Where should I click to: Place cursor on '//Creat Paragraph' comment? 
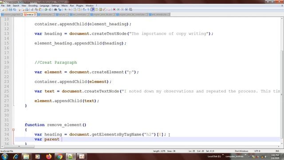[55, 62]
